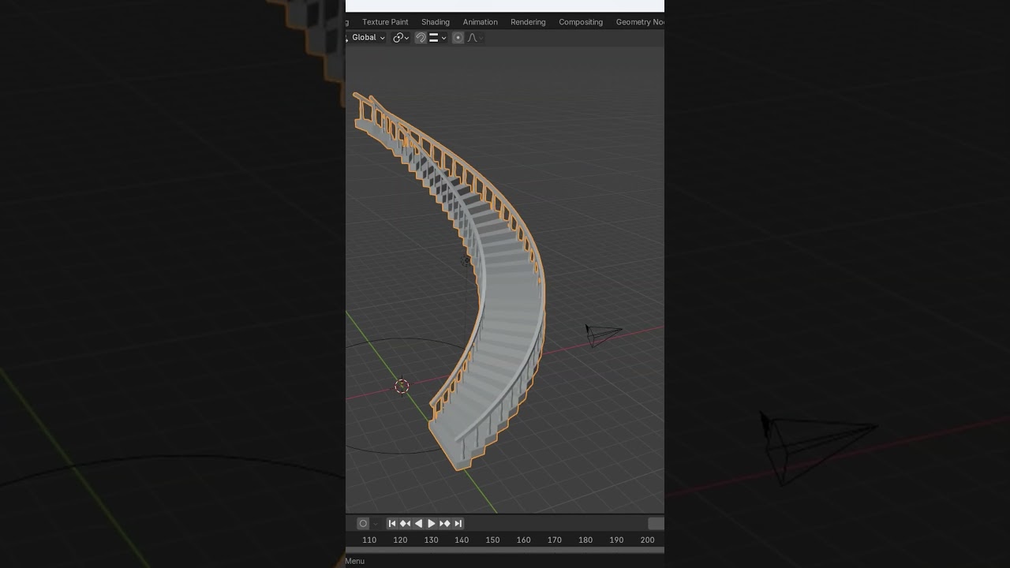Open the Global transform orientation dropdown
1010x568 pixels.
point(367,38)
